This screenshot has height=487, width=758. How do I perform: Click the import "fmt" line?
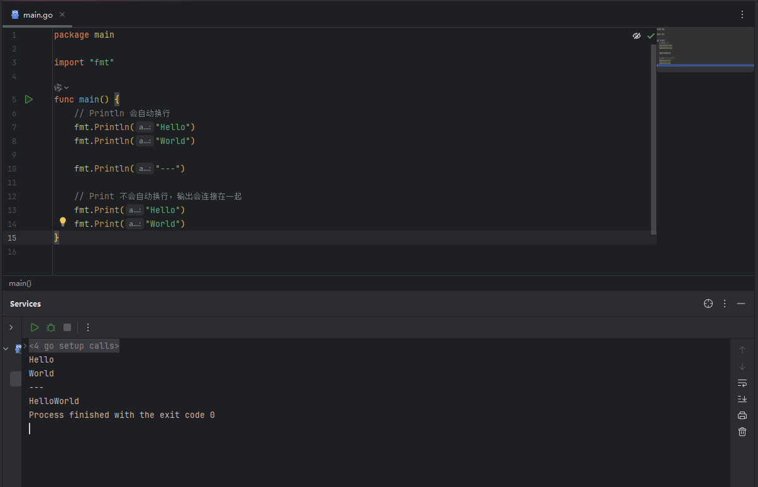click(x=84, y=62)
